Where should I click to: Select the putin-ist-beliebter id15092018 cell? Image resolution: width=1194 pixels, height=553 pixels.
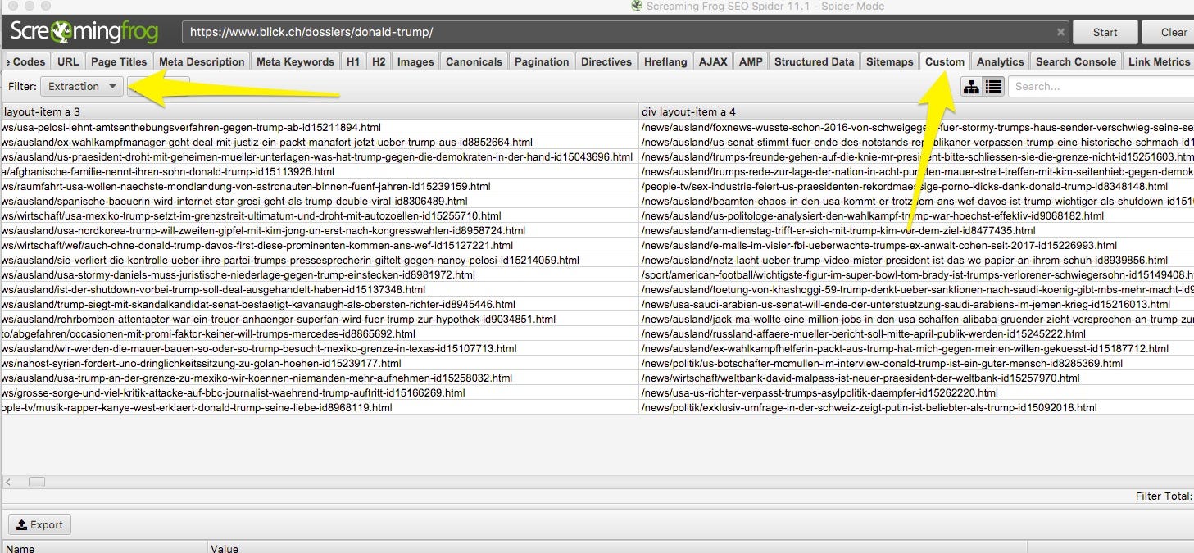916,407
